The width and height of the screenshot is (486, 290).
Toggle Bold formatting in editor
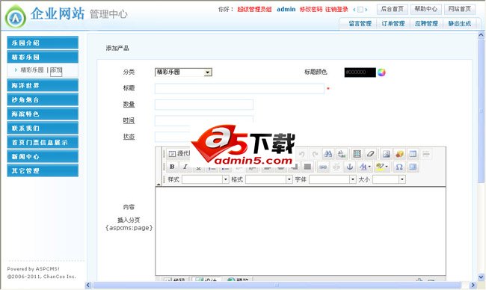tap(172, 167)
